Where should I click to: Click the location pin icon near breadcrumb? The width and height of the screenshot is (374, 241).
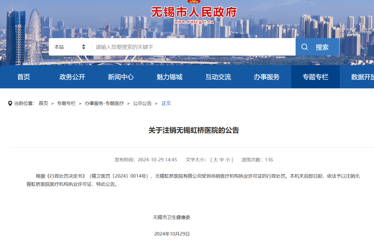pyautogui.click(x=10, y=103)
